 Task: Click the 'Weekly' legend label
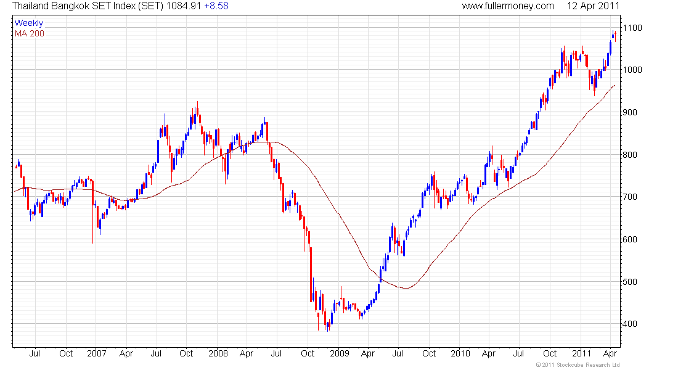pos(29,23)
